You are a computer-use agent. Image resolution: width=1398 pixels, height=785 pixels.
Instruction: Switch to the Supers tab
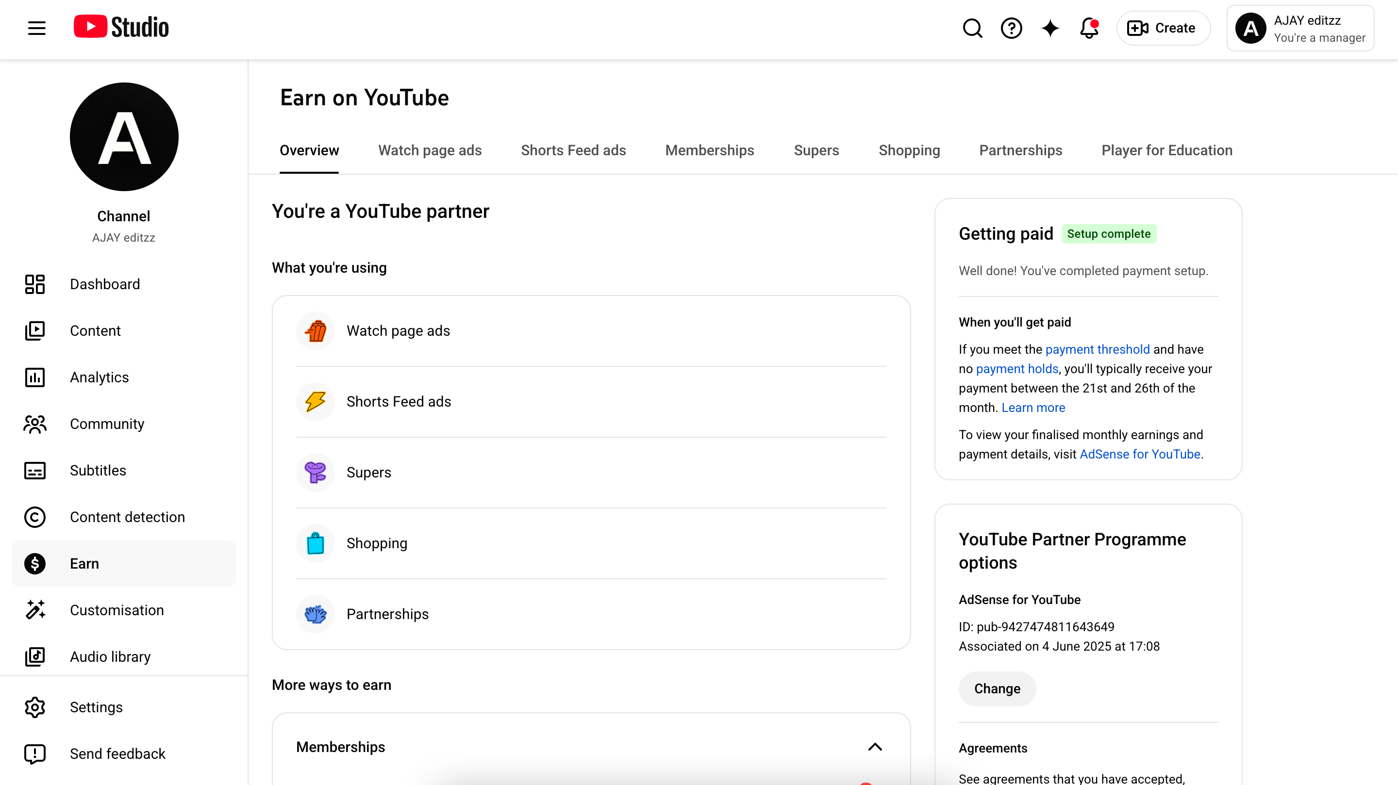[816, 150]
